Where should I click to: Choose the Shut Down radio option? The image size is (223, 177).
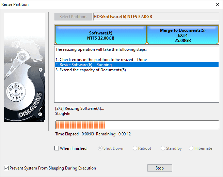(100, 148)
